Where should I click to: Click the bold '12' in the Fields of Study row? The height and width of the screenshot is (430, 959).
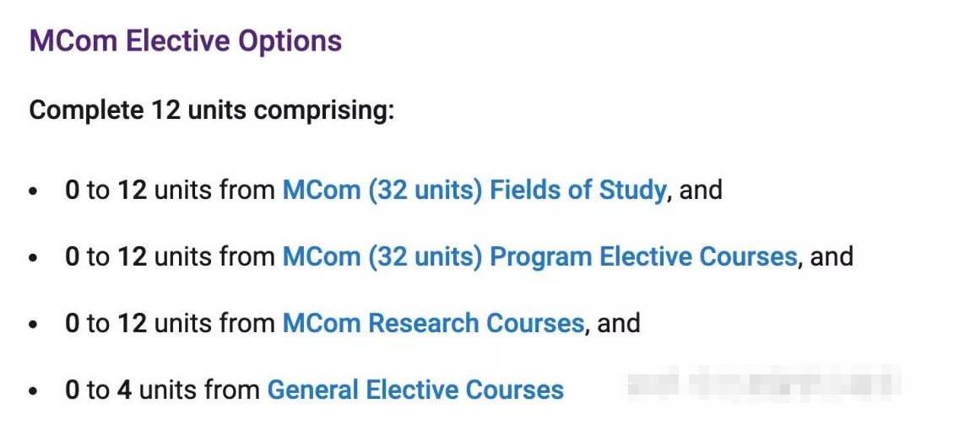[132, 190]
